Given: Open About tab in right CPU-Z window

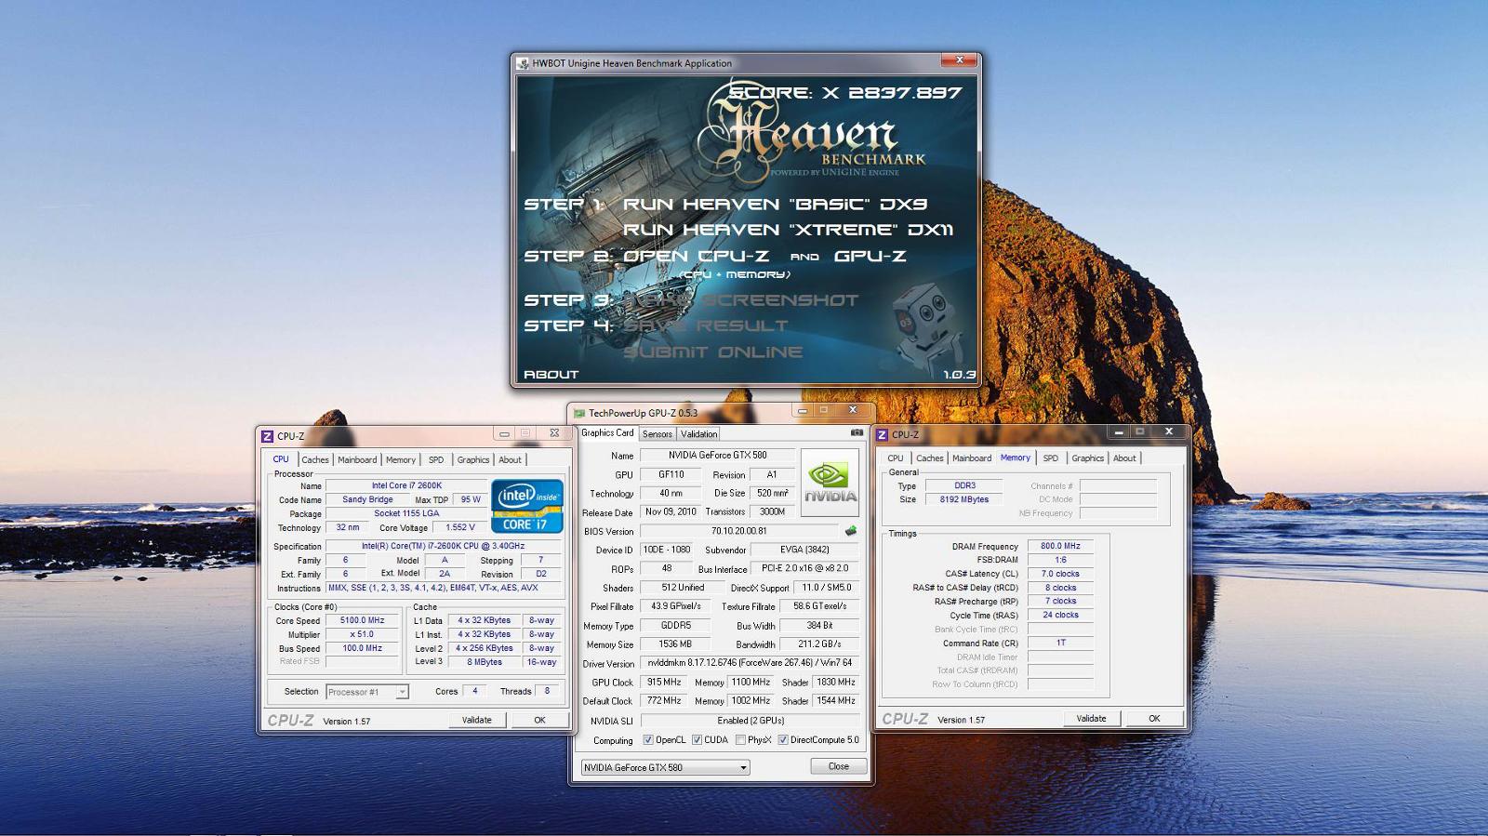Looking at the screenshot, I should coord(1125,458).
